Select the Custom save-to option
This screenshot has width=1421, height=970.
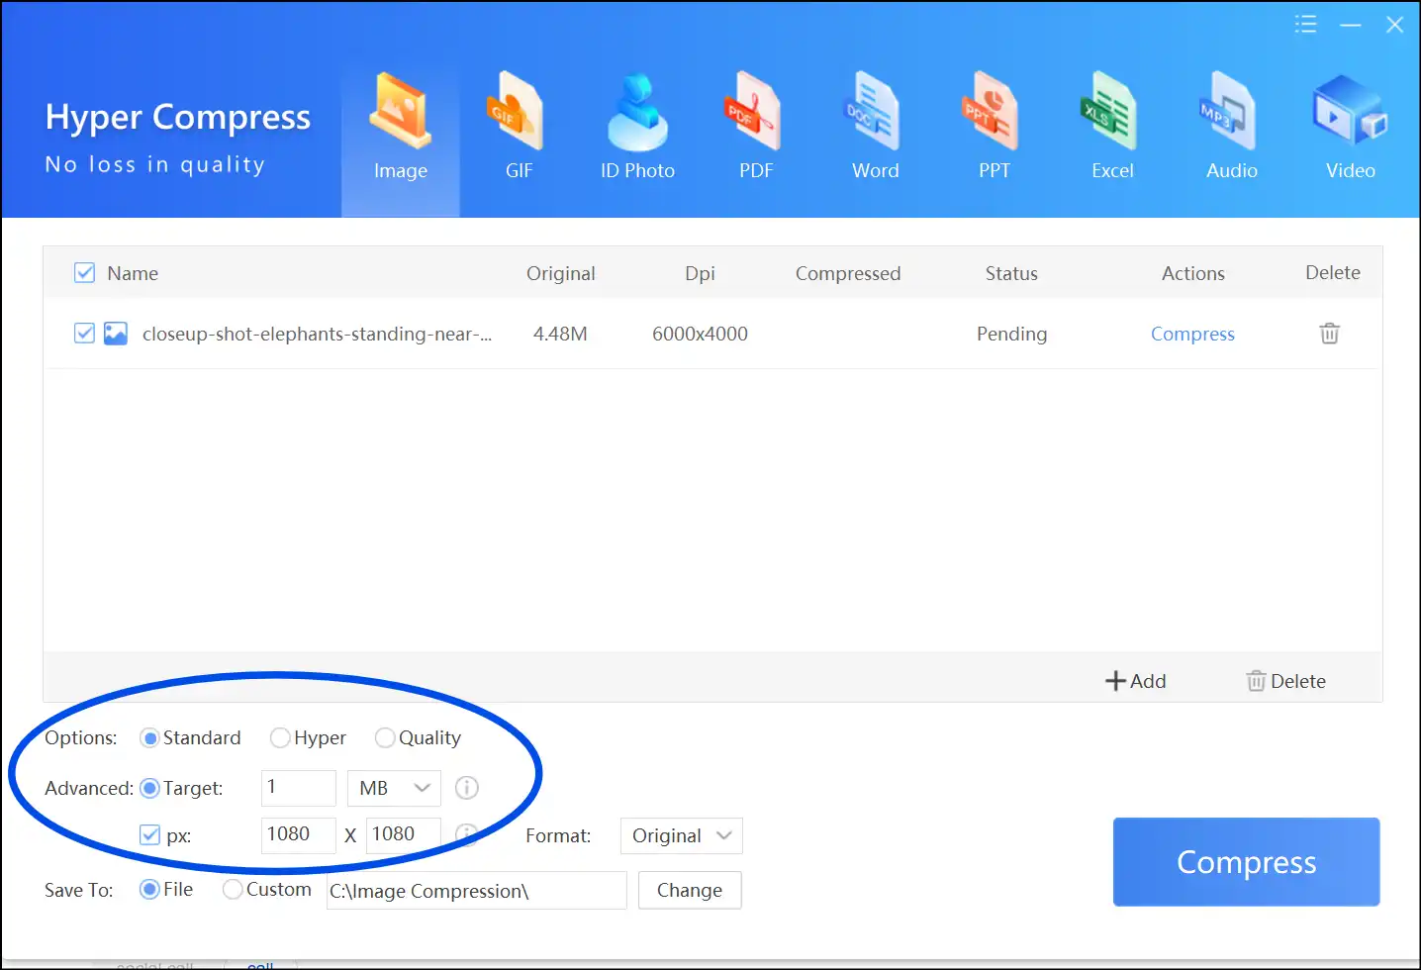(267, 889)
